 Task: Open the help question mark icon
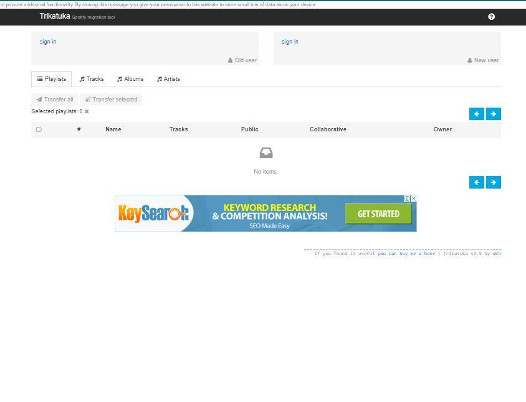coord(491,17)
